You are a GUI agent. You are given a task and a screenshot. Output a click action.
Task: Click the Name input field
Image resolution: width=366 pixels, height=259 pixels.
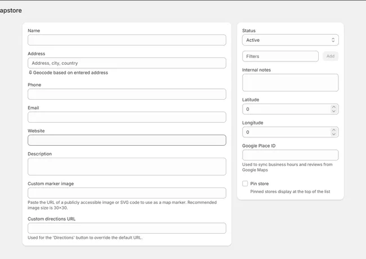pyautogui.click(x=127, y=40)
